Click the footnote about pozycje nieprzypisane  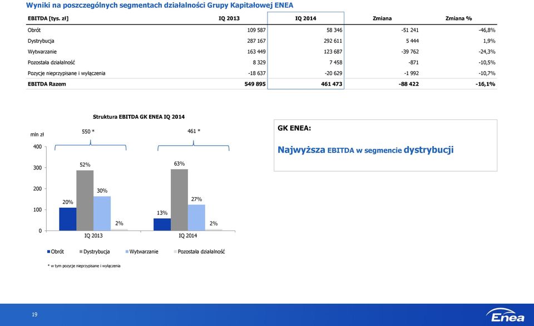click(84, 266)
